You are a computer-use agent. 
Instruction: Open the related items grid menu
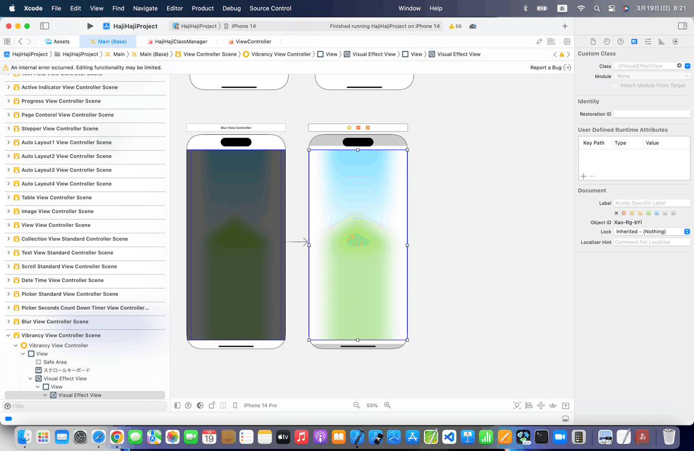tap(7, 42)
